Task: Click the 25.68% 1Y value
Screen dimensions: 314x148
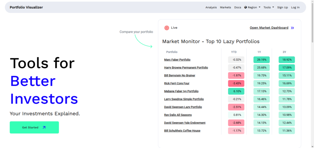Action: pos(262,67)
